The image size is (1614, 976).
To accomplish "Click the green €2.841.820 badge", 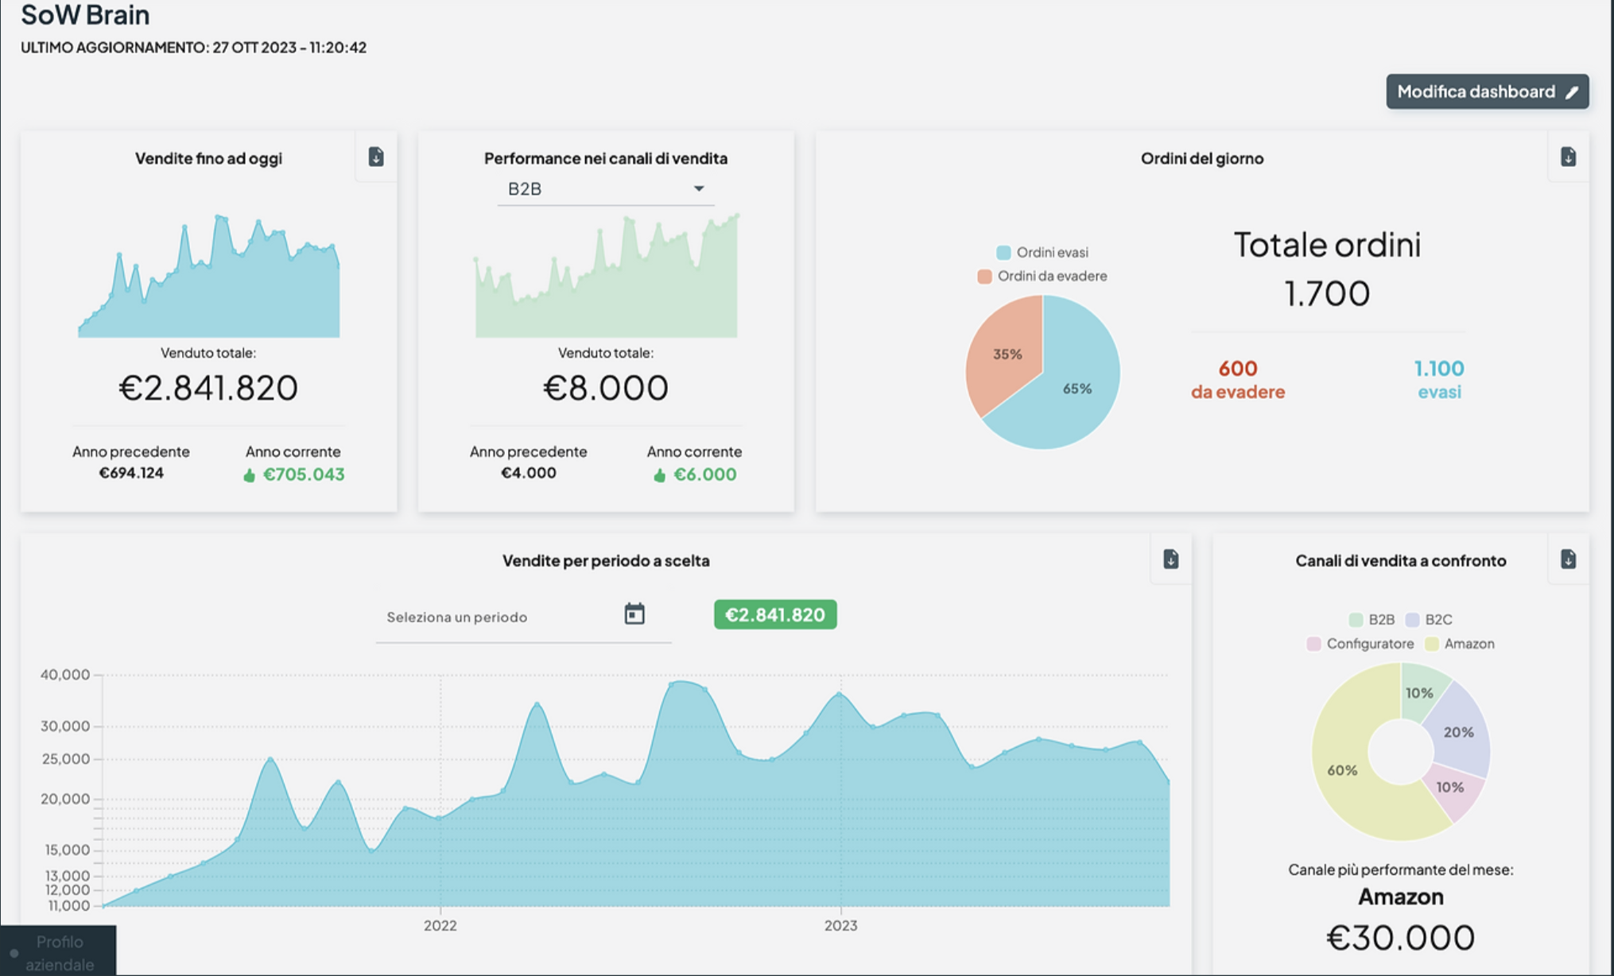I will pos(774,615).
